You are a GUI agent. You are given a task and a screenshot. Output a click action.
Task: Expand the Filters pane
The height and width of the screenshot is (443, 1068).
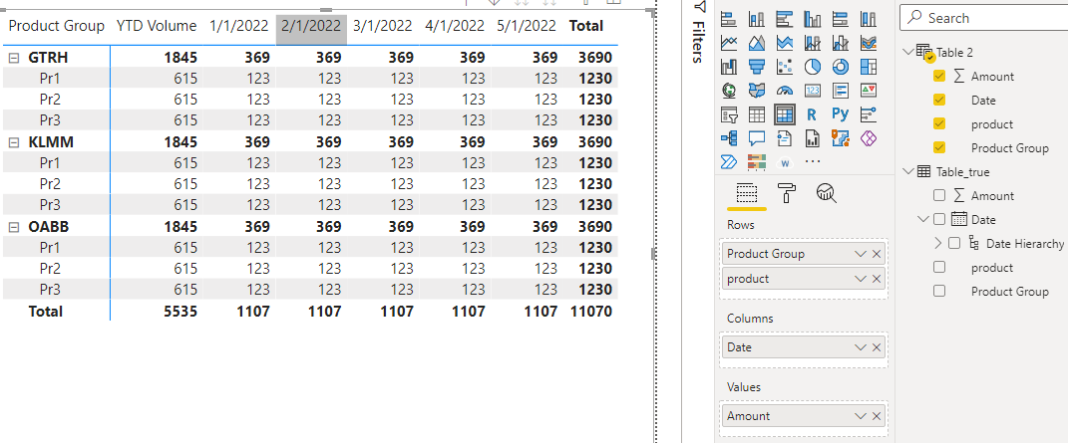pyautogui.click(x=698, y=34)
